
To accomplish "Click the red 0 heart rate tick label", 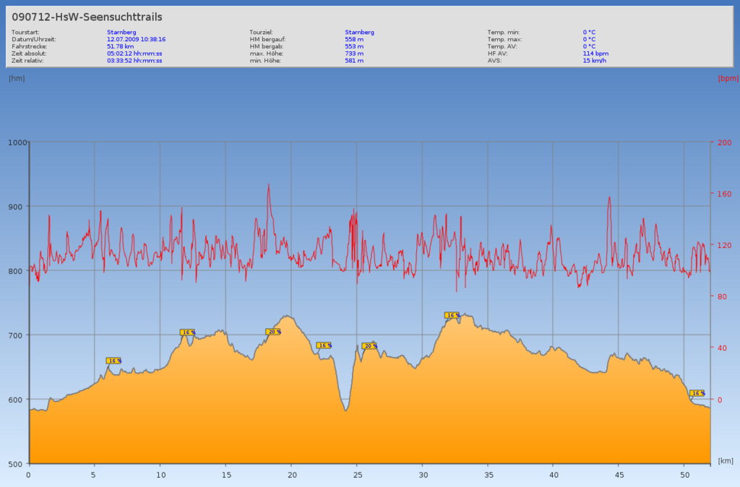I will 720,400.
